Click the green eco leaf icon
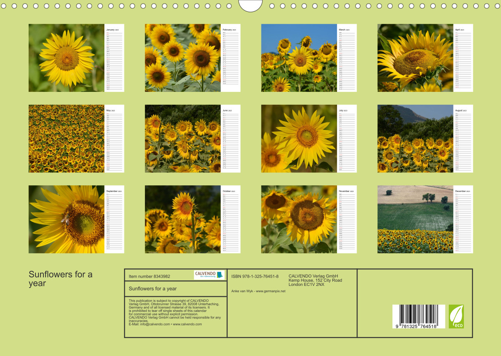The image size is (501, 356). 456,316
